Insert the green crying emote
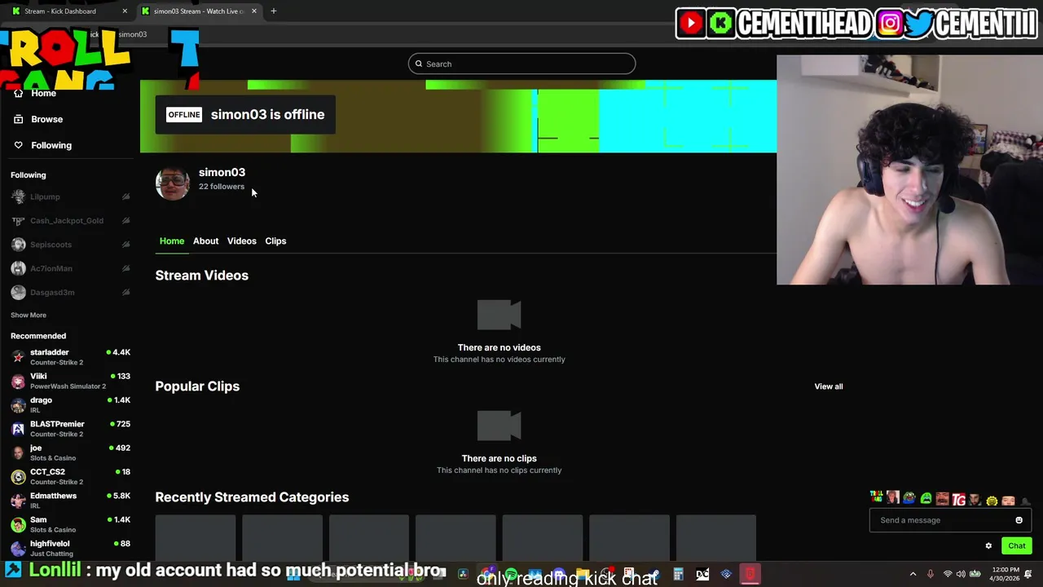This screenshot has width=1043, height=587. [926, 498]
